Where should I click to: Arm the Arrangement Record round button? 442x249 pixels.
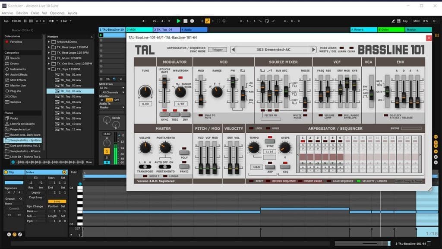coord(192,21)
